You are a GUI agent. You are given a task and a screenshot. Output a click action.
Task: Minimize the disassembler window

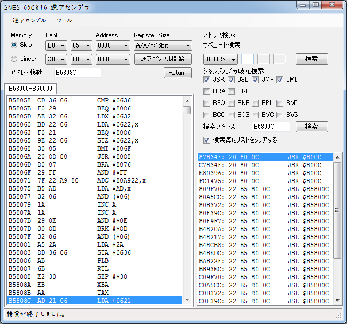(x=303, y=5)
